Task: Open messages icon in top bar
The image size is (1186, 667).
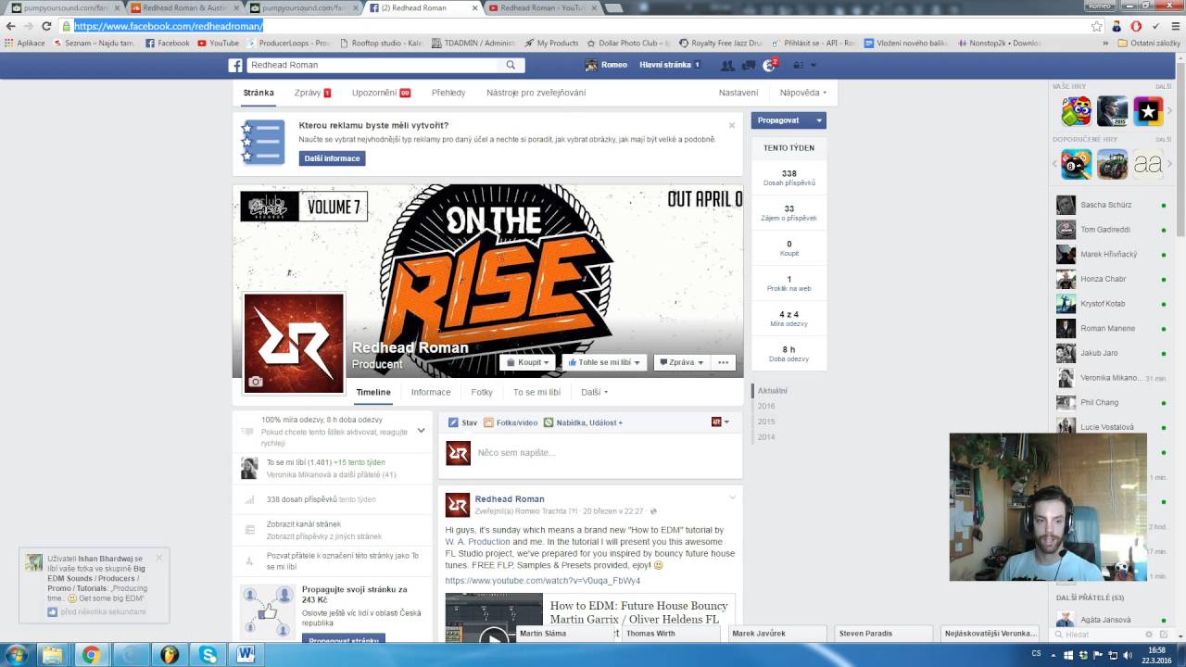Action: coord(748,65)
